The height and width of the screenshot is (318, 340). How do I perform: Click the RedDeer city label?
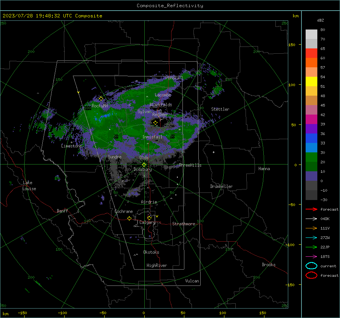(x=160, y=115)
